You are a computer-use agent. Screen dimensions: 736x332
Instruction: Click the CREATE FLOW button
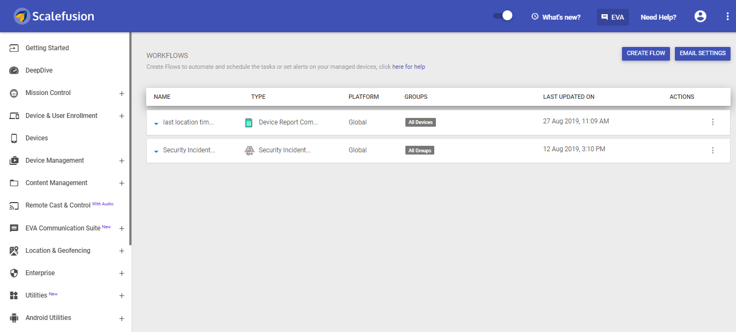(646, 54)
